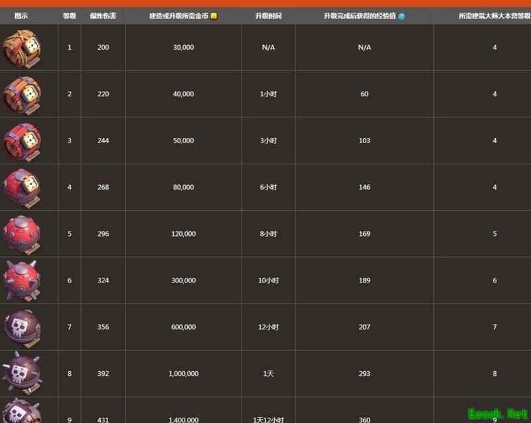Image resolution: width=531 pixels, height=423 pixels.
Task: Click the 293 experience value cell
Action: [364, 374]
